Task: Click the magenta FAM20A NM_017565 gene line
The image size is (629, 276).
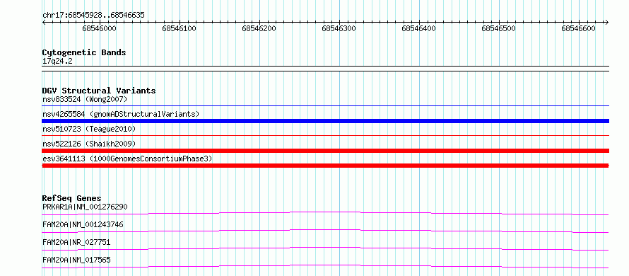Action: pos(325,266)
